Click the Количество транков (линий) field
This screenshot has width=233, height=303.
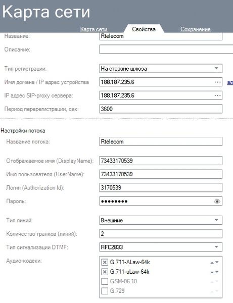click(161, 234)
